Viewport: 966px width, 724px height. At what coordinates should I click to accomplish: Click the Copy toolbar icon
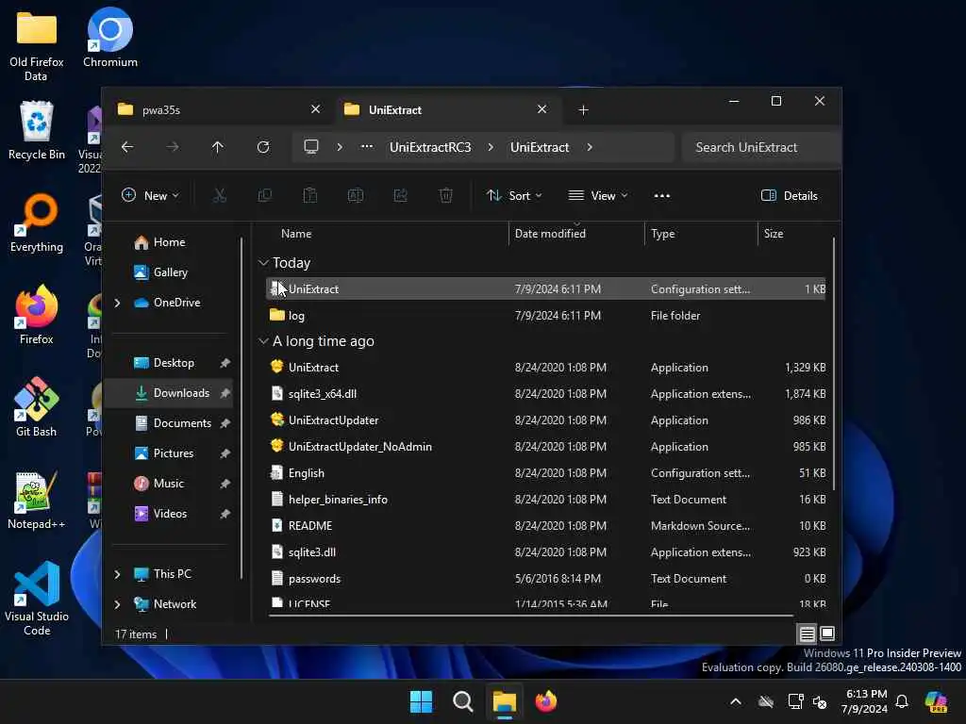265,196
